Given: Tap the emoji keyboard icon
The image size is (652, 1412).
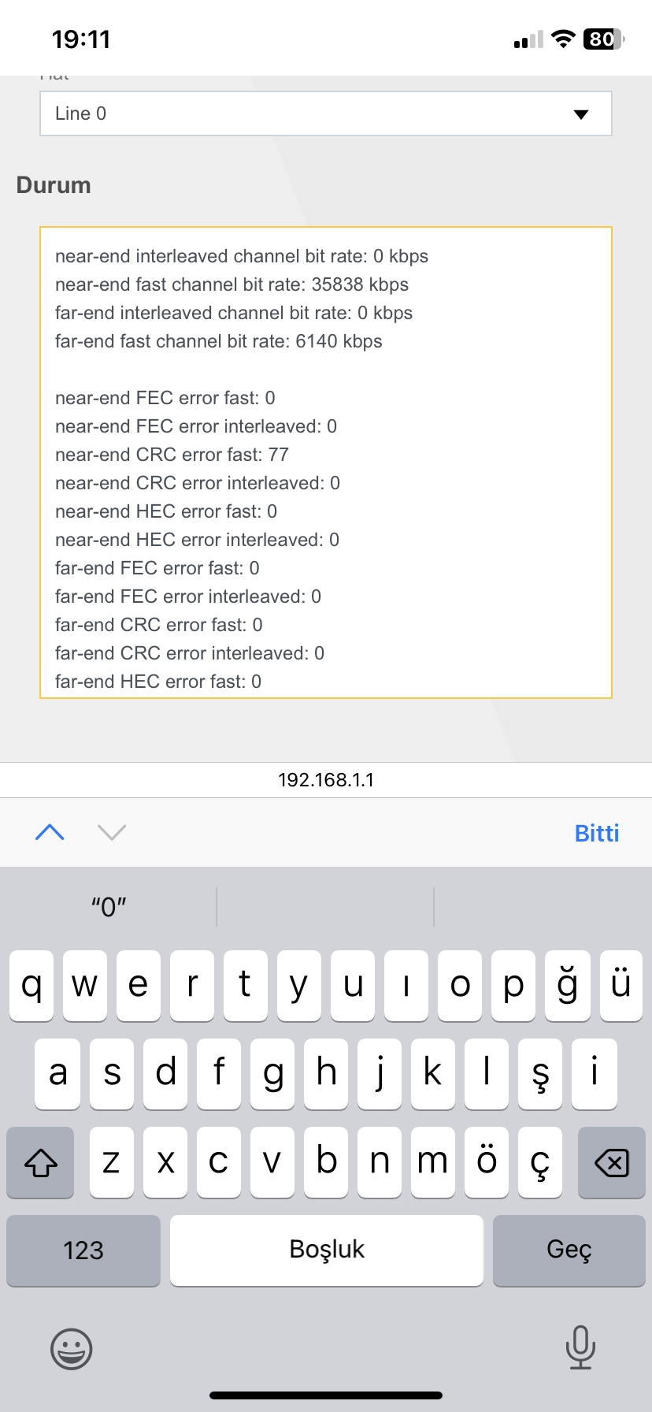Looking at the screenshot, I should point(72,1348).
